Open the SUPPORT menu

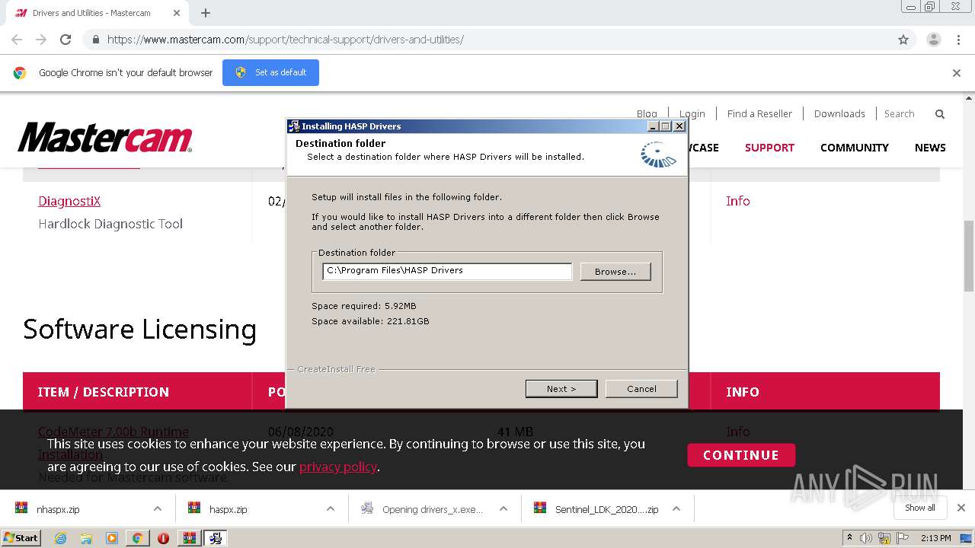(769, 148)
